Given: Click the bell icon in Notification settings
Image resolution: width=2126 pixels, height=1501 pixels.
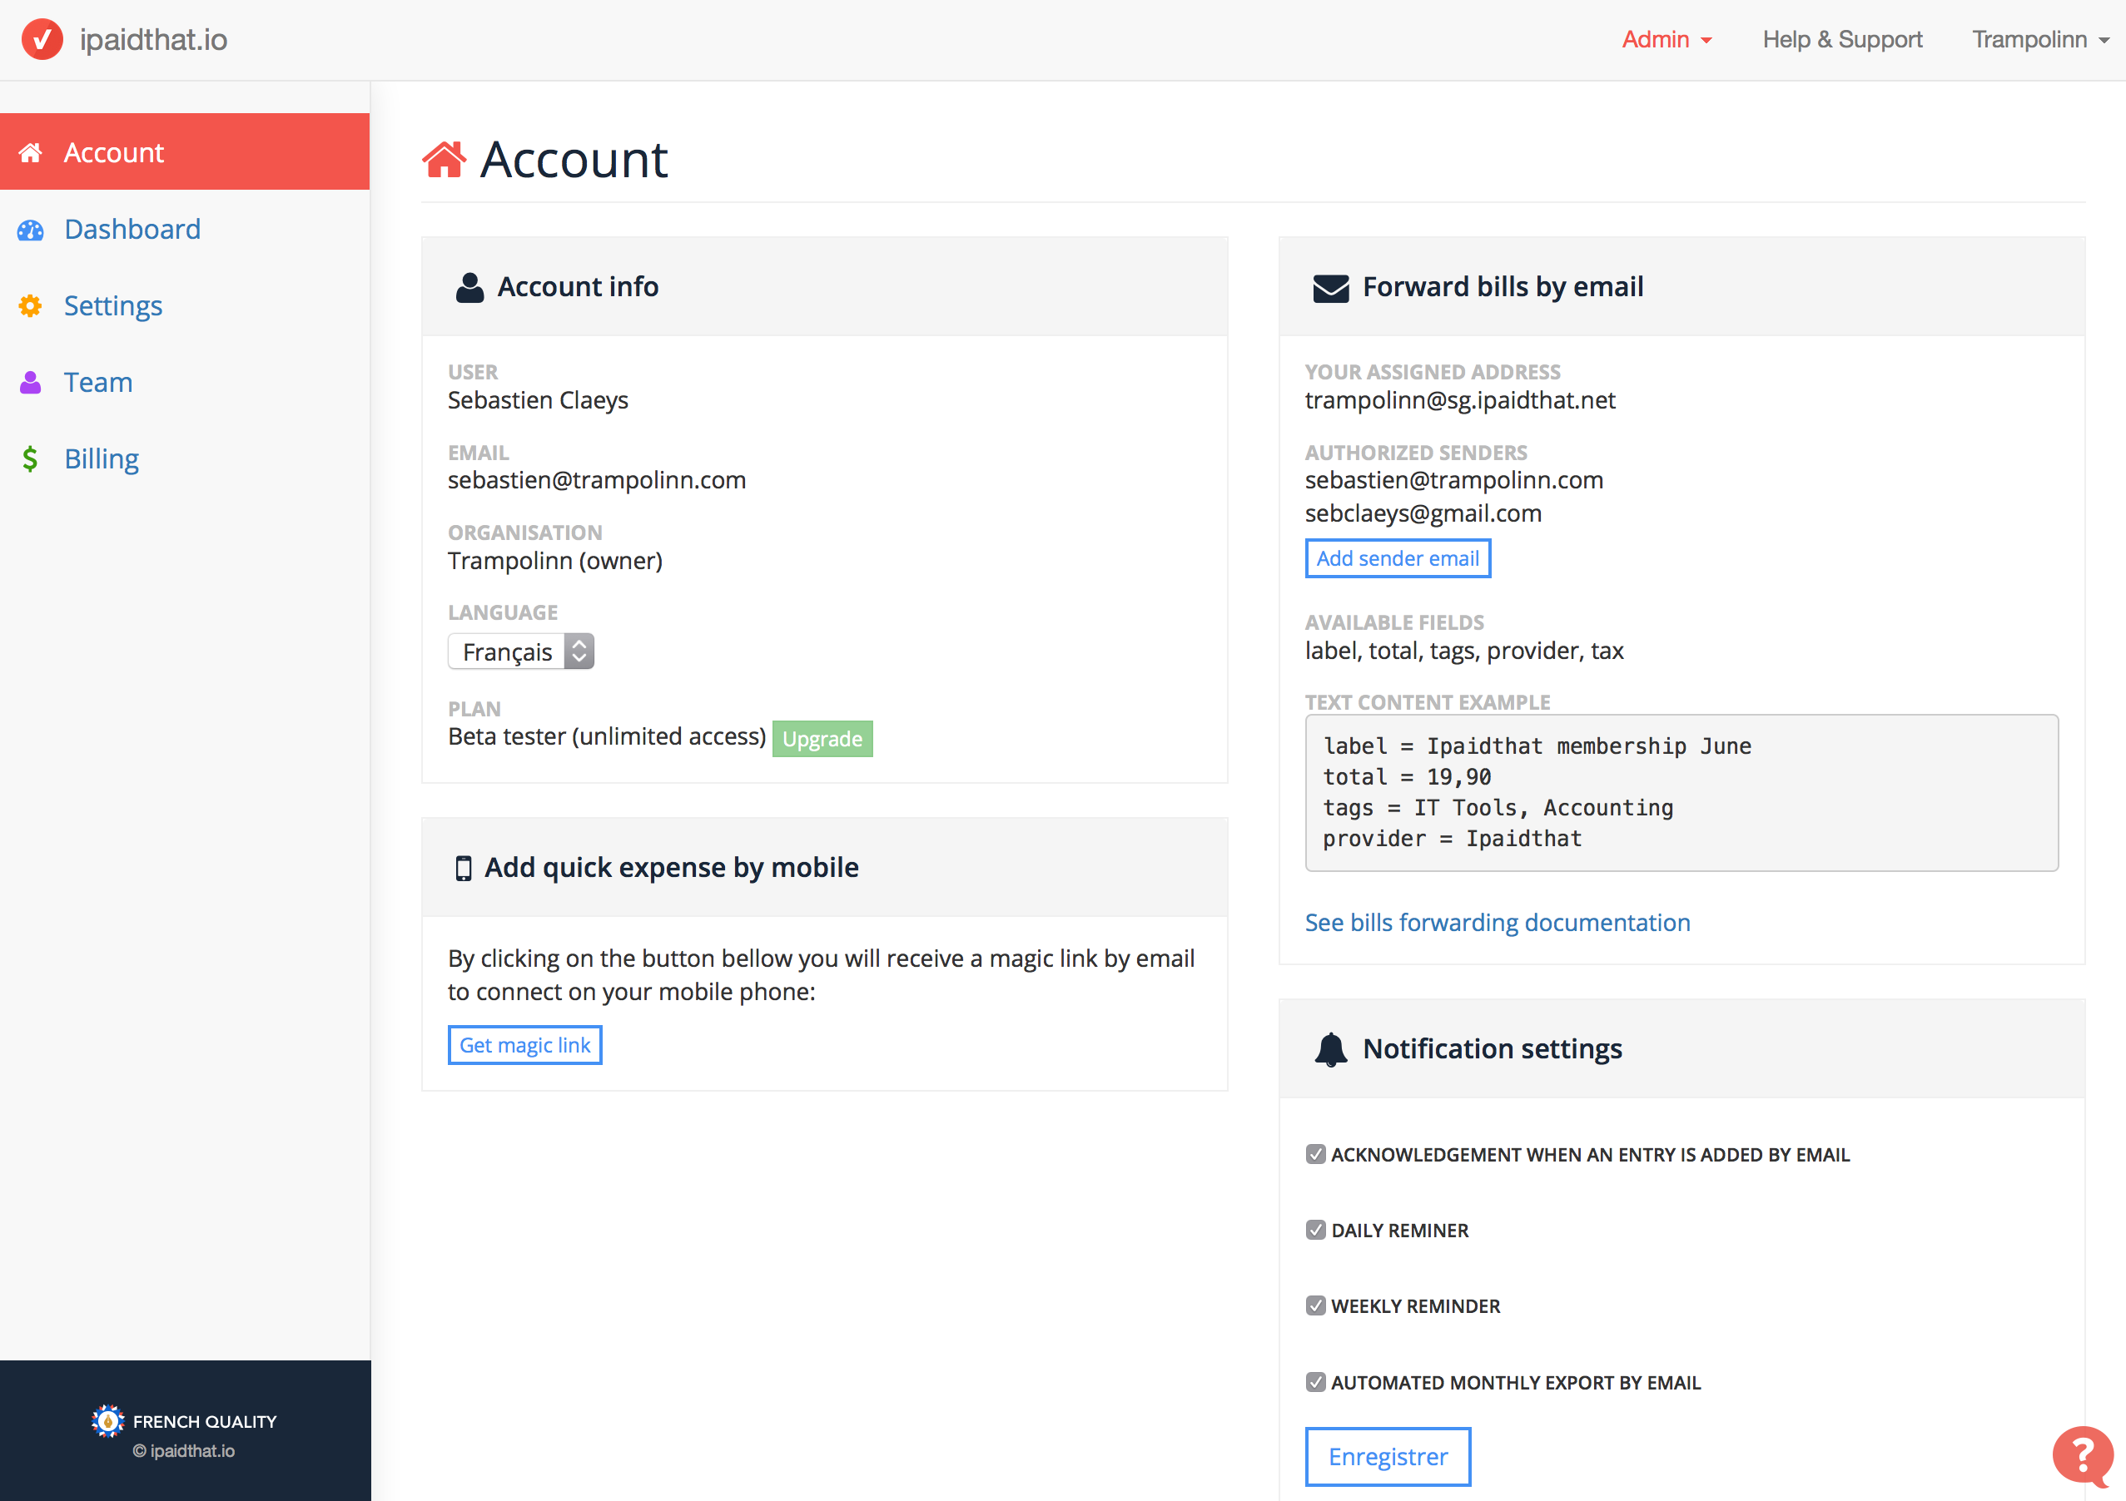Looking at the screenshot, I should (x=1330, y=1049).
